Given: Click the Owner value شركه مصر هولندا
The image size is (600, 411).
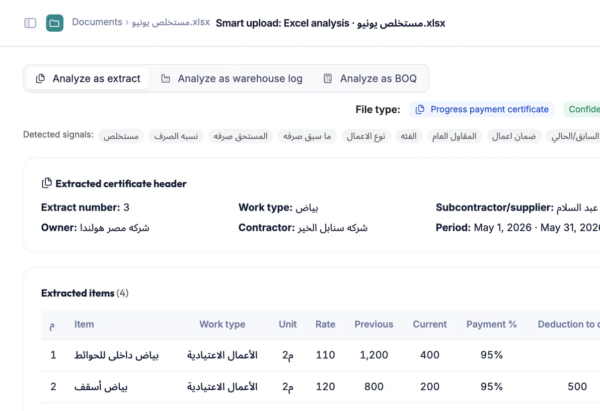Looking at the screenshot, I should (x=115, y=228).
